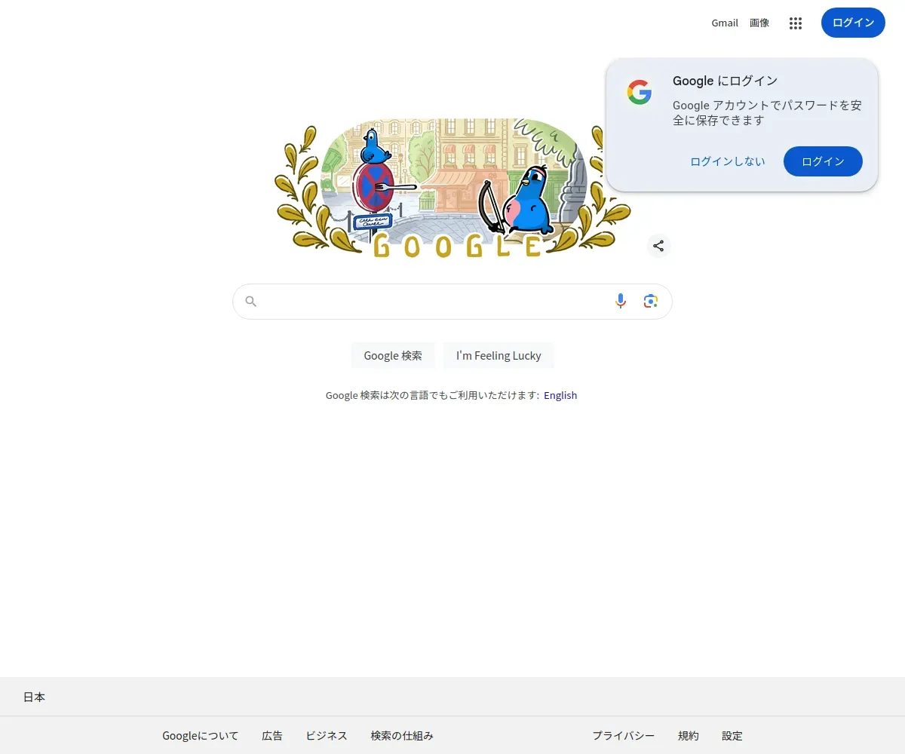The width and height of the screenshot is (905, 754).
Task: Click the Google G logo in popup
Action: [640, 92]
